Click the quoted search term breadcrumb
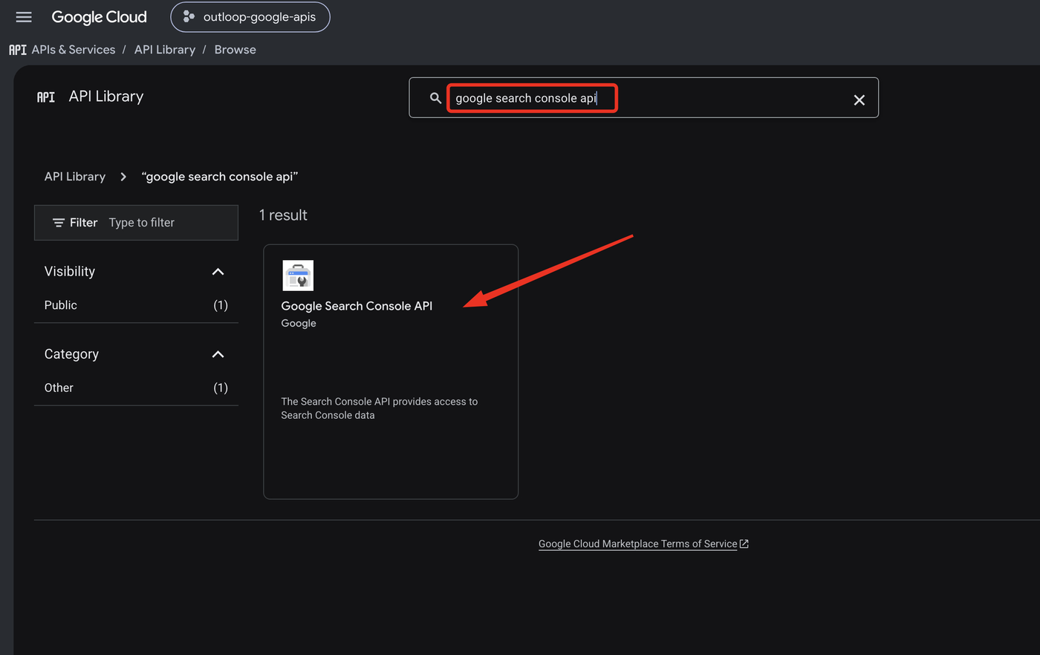The height and width of the screenshot is (655, 1040). point(220,177)
